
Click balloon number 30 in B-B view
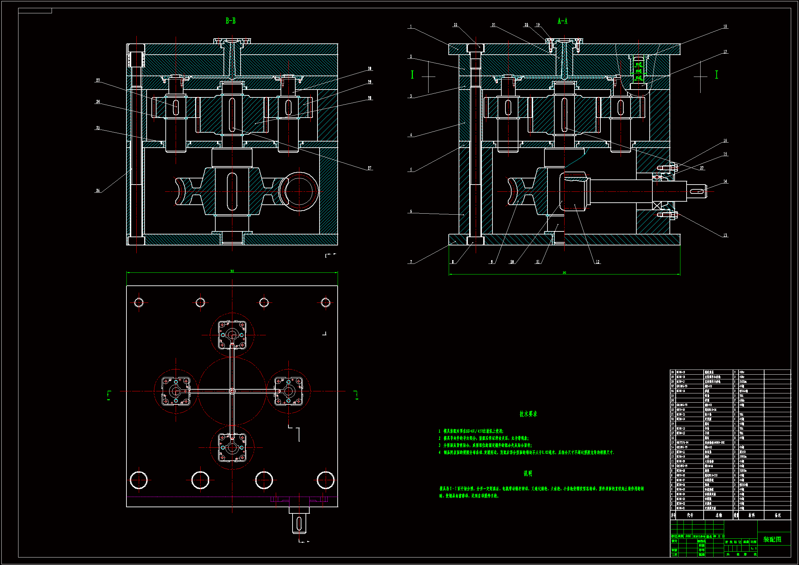pos(369,69)
